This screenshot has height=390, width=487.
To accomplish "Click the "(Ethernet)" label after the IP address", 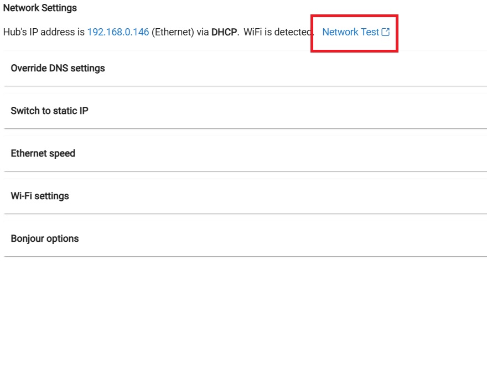I will (x=173, y=32).
